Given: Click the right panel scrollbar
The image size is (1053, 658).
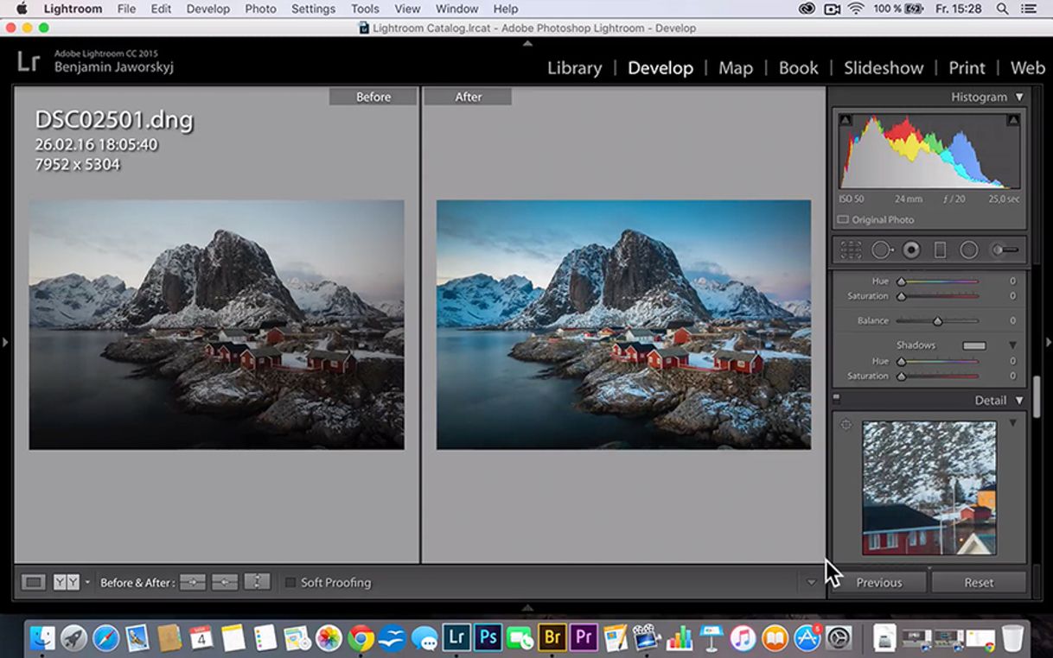Looking at the screenshot, I should click(x=1037, y=396).
